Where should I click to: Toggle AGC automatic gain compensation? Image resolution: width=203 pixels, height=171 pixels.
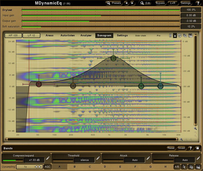47,167
